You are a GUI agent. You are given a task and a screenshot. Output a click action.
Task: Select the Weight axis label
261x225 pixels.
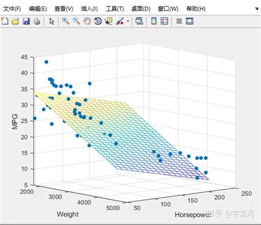point(68,214)
